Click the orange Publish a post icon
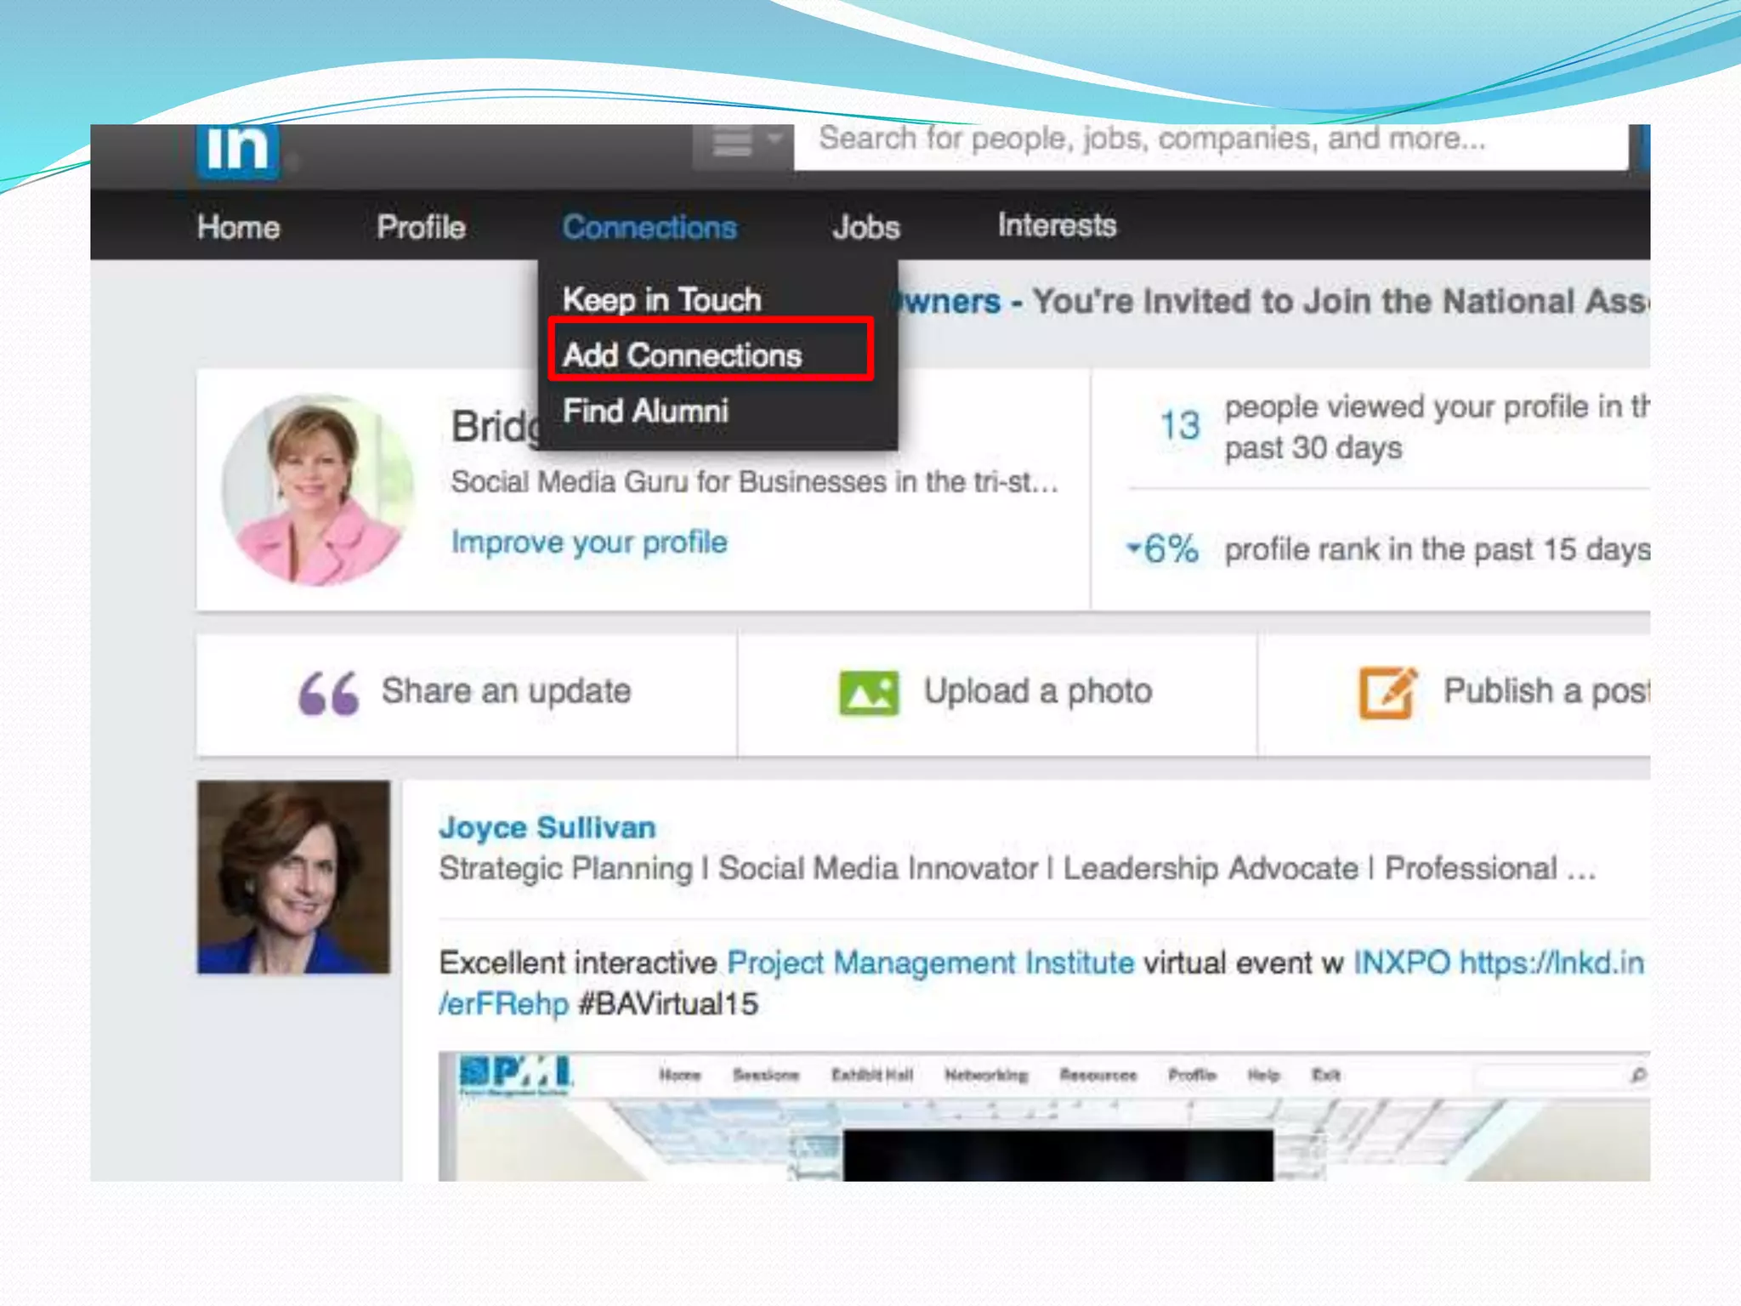This screenshot has width=1741, height=1306. pyautogui.click(x=1387, y=693)
